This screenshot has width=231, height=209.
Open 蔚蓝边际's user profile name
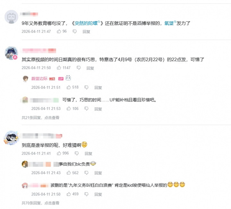coord(39,79)
